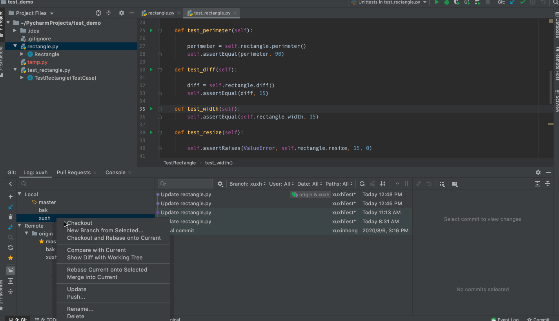Expand all branches tree nodes
This screenshot has height=321, width=559.
11,281
